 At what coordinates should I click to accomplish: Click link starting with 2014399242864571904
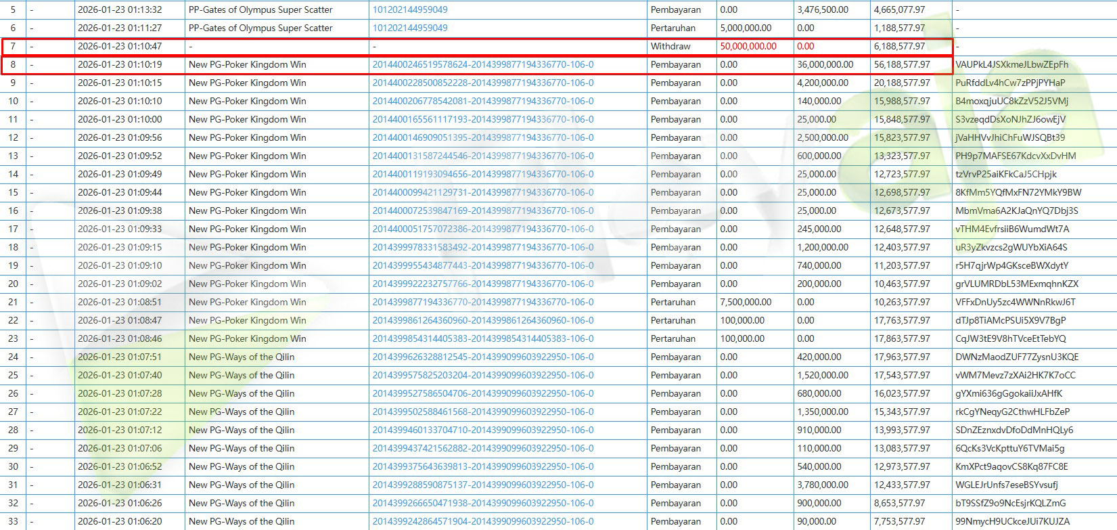pyautogui.click(x=482, y=522)
